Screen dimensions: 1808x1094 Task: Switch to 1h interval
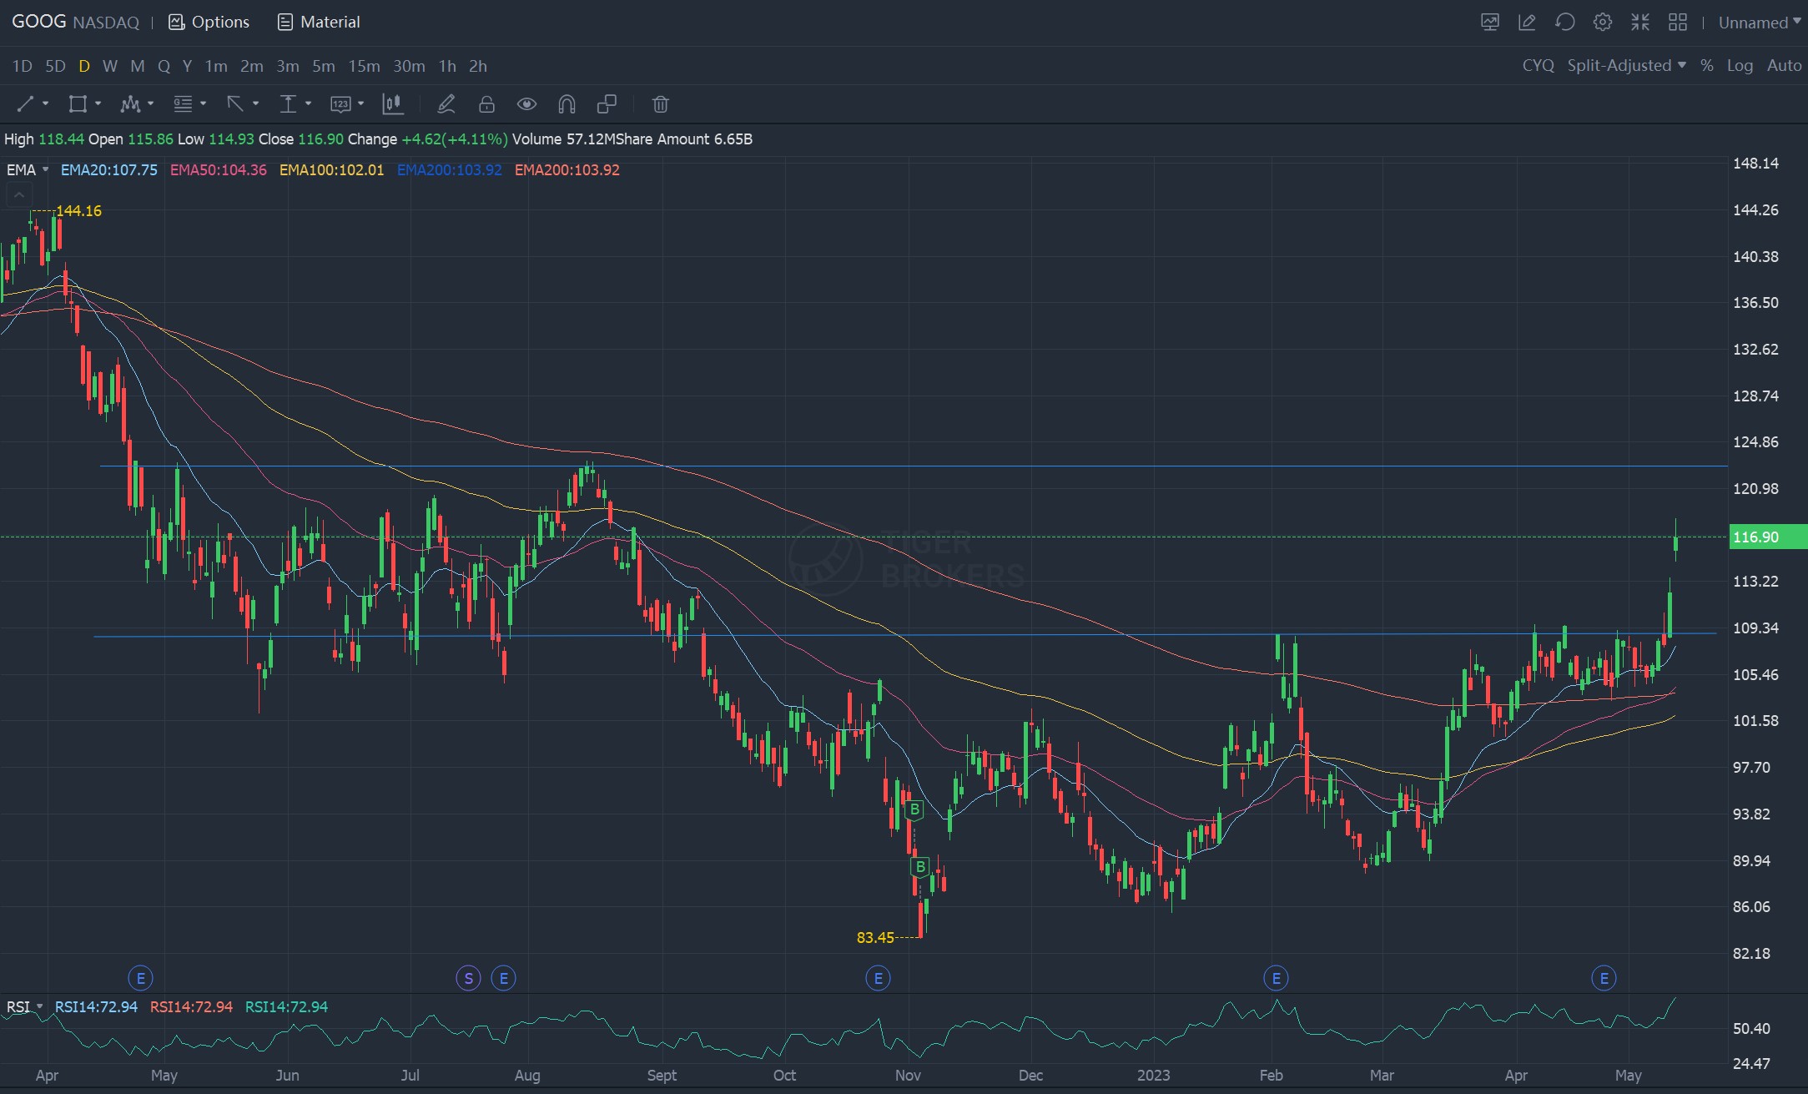447,66
